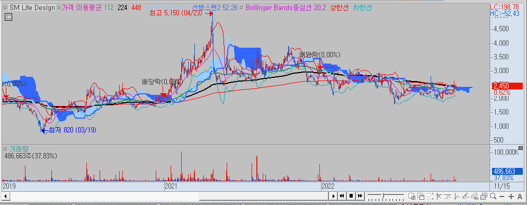Click the horizontal scrollbar left arrow
This screenshot has width=527, height=205.
pos(6,196)
